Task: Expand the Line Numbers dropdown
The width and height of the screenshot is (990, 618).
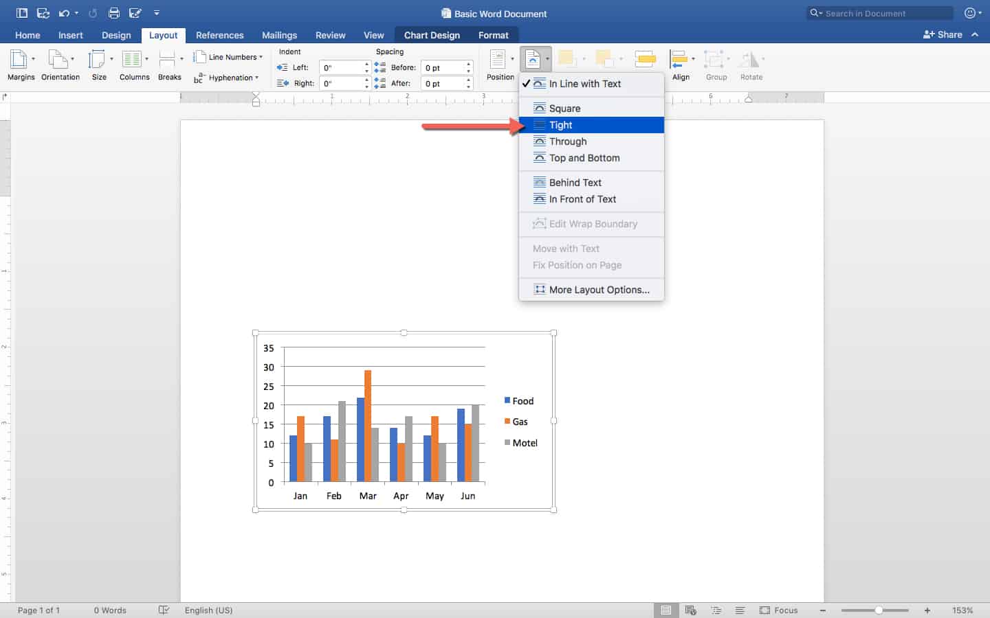Action: point(234,57)
